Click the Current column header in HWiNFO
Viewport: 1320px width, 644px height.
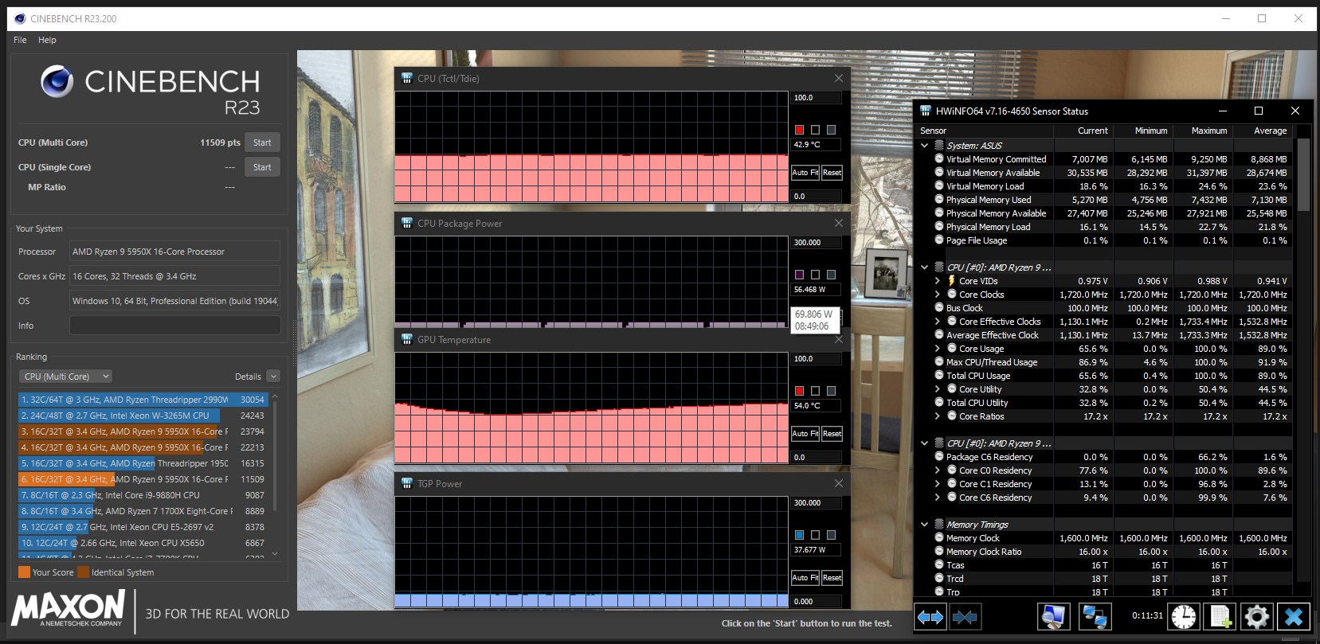pyautogui.click(x=1083, y=131)
